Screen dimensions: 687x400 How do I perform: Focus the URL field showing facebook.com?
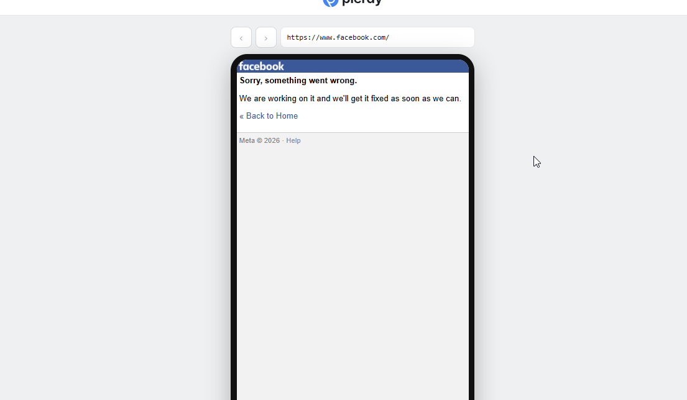pos(377,38)
